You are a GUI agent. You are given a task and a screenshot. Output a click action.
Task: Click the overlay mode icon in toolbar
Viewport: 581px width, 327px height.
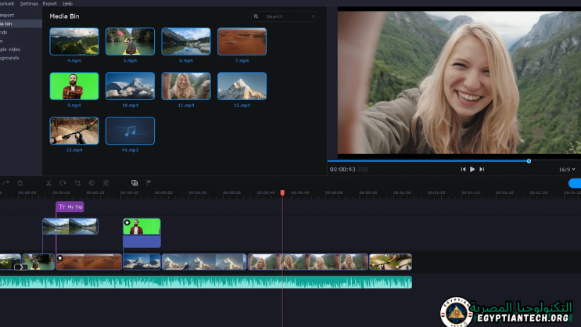[134, 183]
